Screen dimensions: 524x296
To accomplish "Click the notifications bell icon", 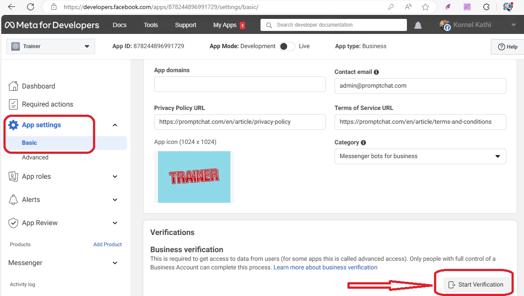I will 418,25.
